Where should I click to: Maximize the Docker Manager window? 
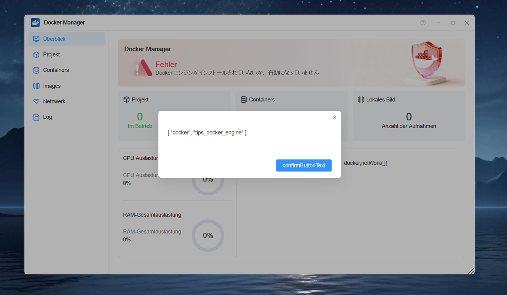[453, 23]
